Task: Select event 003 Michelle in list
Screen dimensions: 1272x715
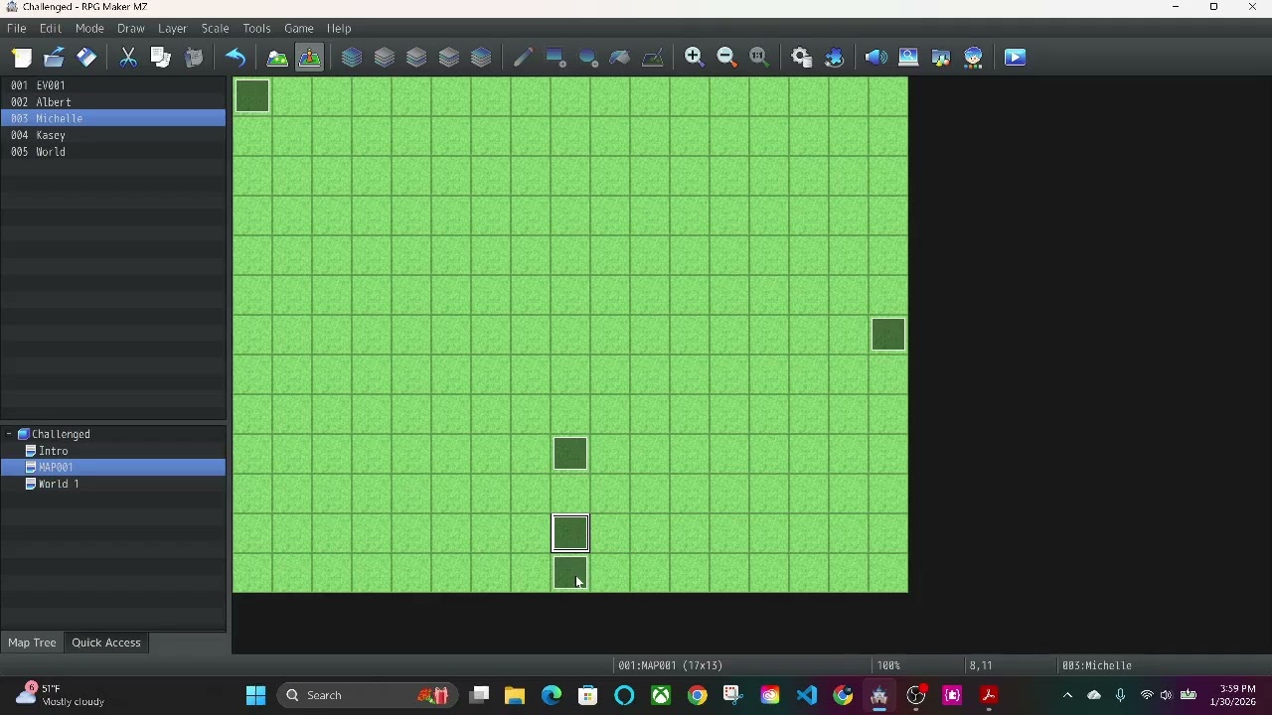Action: tap(113, 118)
